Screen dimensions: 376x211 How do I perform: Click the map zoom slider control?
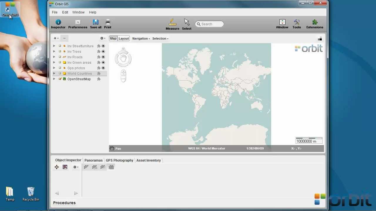pos(123,76)
